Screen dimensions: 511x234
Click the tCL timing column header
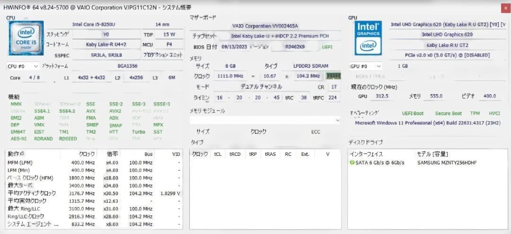coord(218,154)
